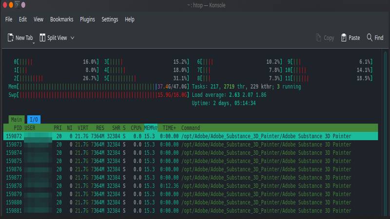Sort processes by the MEM% column header
The height and width of the screenshot is (219, 390).
pos(150,128)
